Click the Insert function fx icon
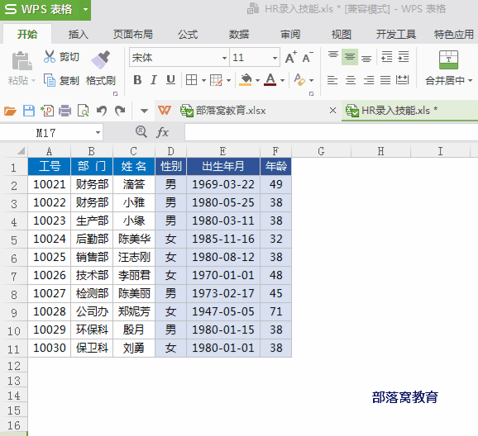Image resolution: width=478 pixels, height=436 pixels. pos(162,132)
